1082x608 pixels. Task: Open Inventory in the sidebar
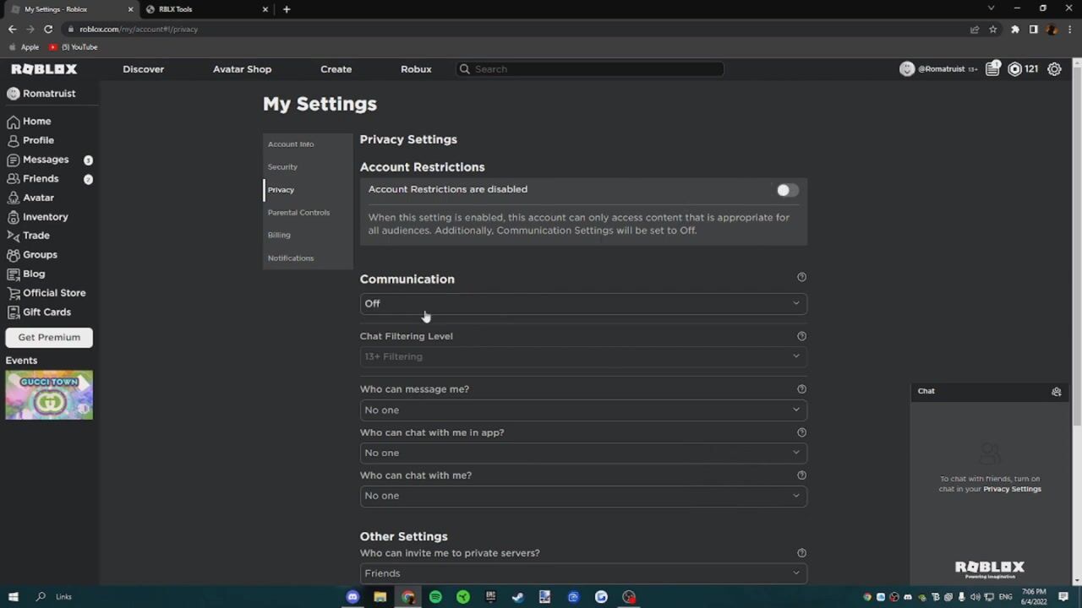[x=38, y=217]
